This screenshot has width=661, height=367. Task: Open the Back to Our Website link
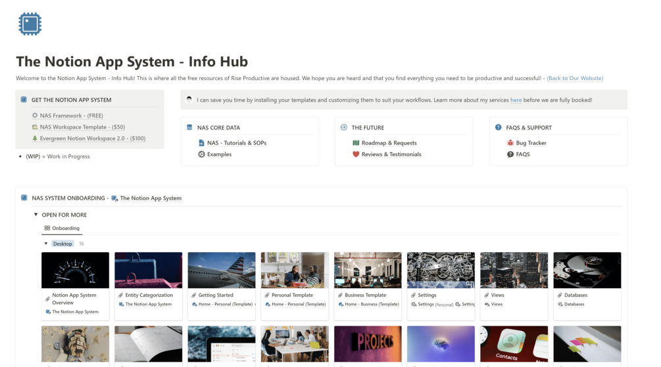click(575, 78)
